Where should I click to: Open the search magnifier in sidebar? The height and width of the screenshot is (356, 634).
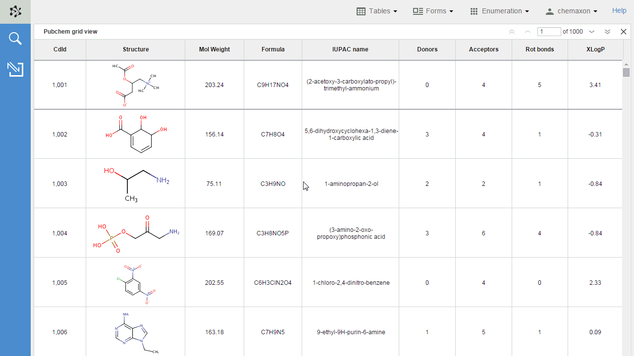point(15,39)
